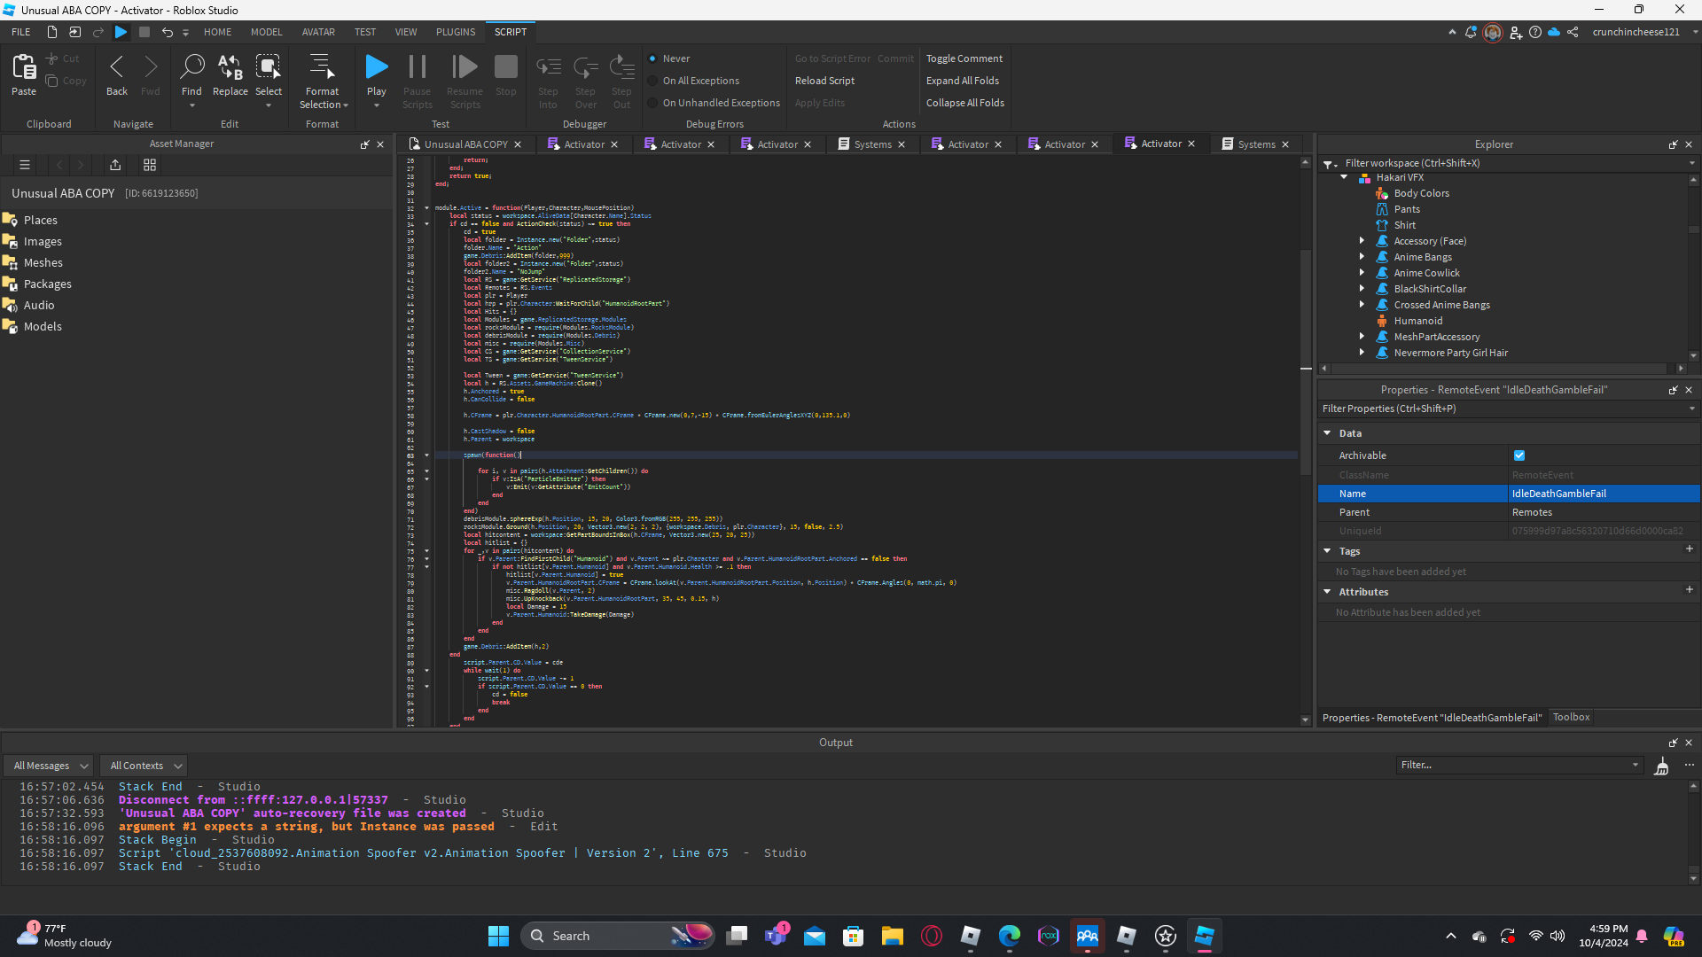Open Output panel more options dots

1690,765
